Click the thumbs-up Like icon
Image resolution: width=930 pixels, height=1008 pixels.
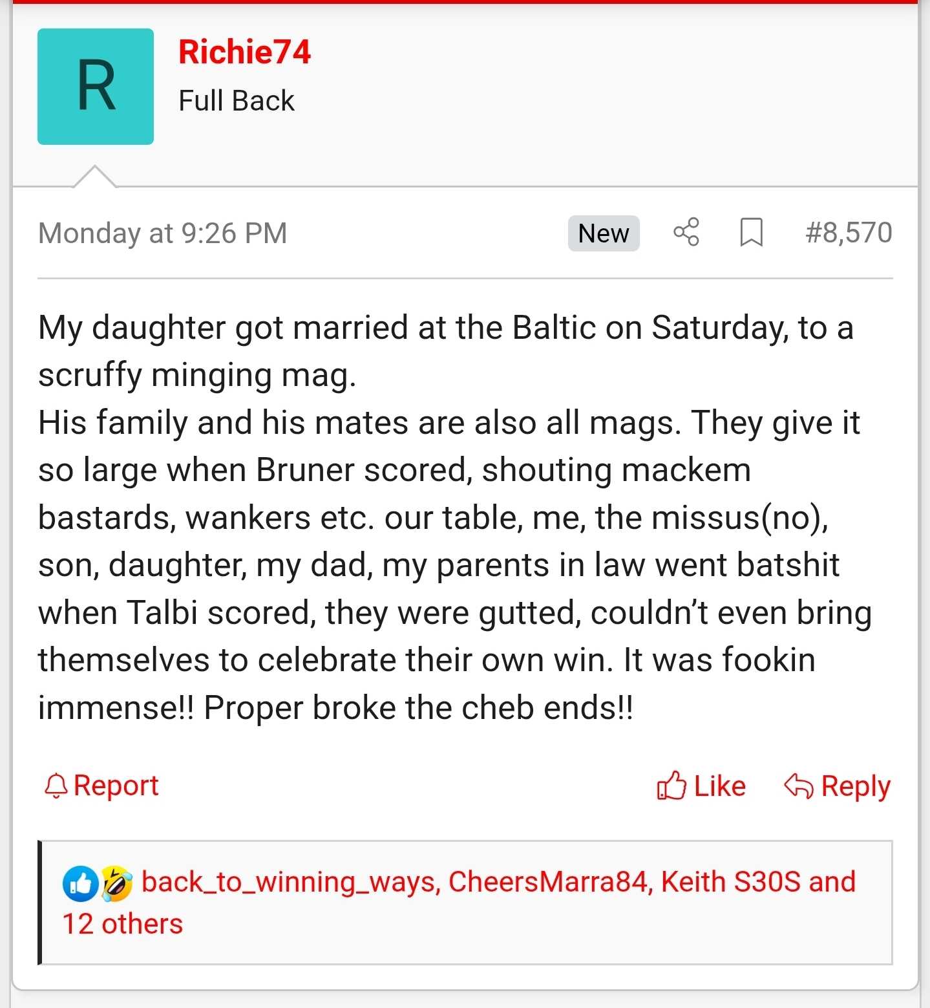[x=671, y=786]
